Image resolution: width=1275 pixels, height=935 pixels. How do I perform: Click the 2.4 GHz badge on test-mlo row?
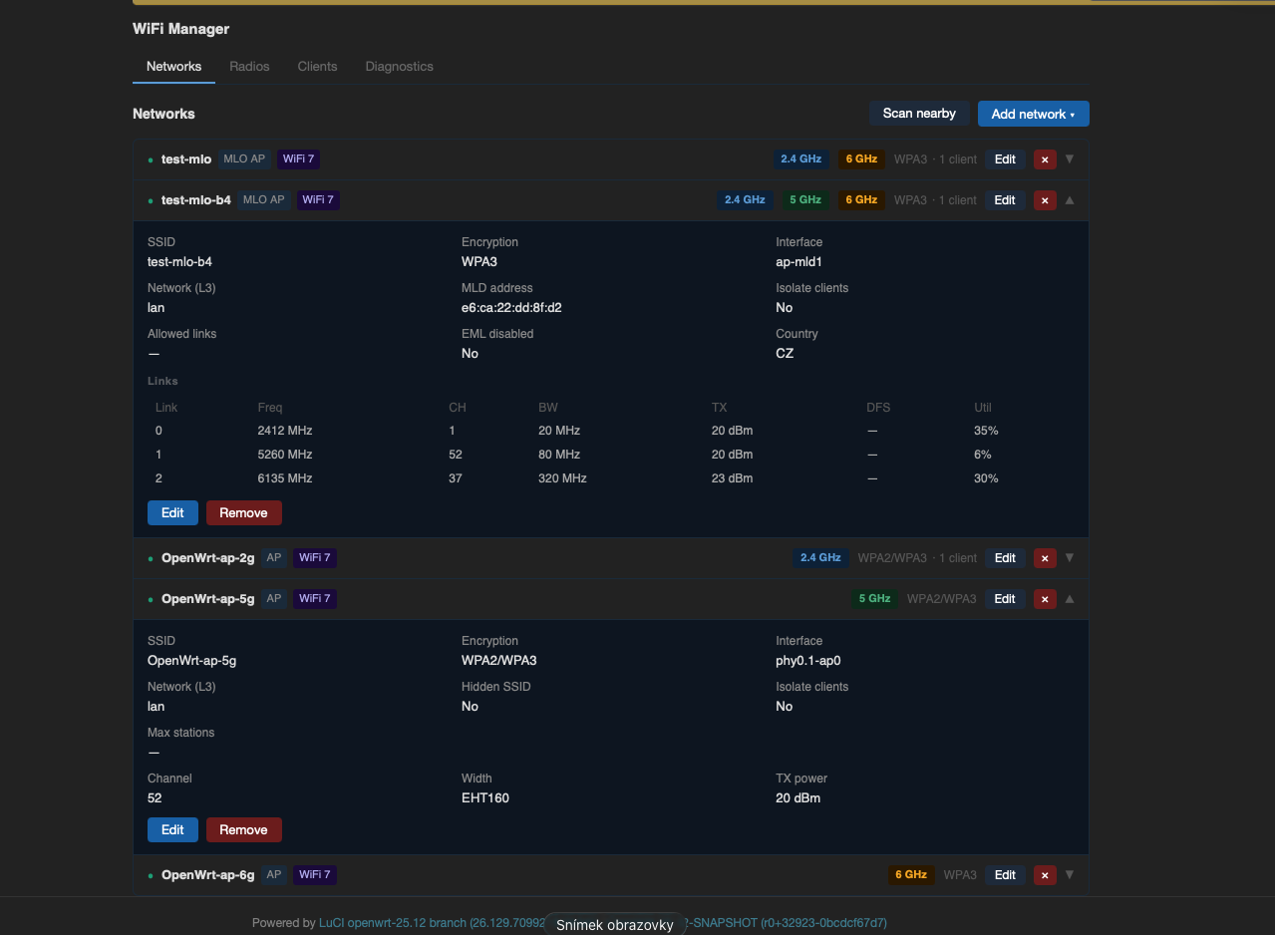[800, 159]
